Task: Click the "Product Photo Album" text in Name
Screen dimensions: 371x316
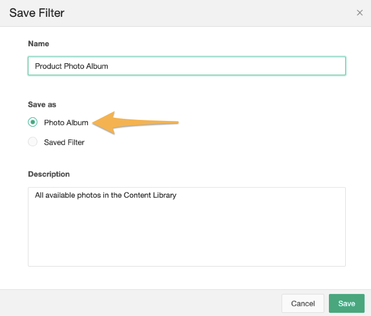Action: (72, 66)
